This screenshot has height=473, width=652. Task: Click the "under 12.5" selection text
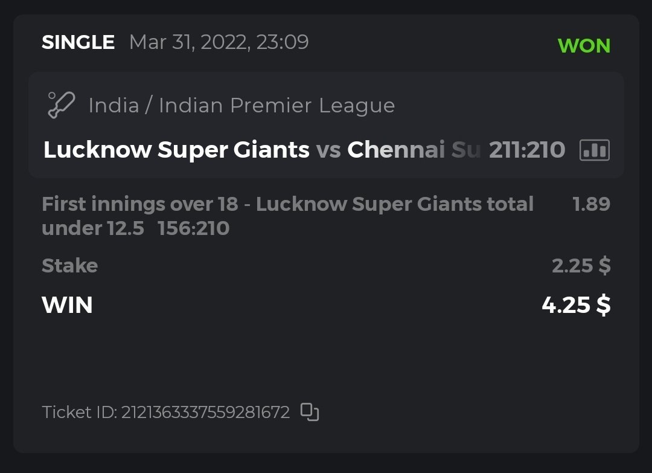93,228
